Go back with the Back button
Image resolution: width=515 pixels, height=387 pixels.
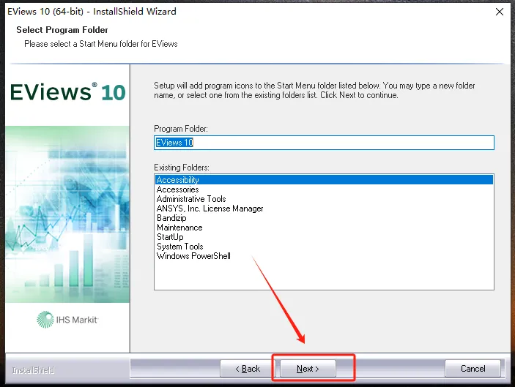[x=248, y=369]
